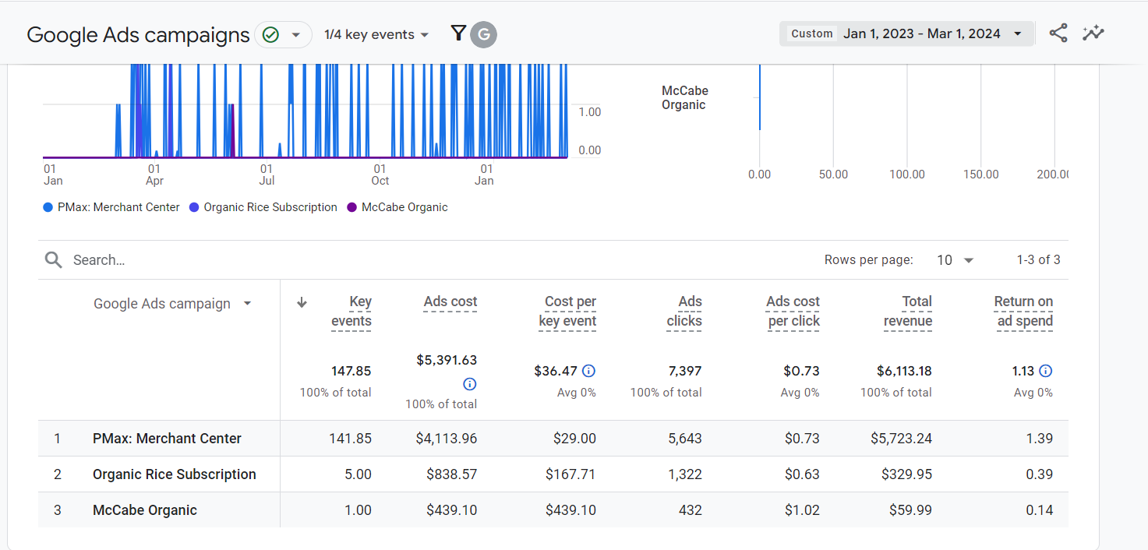Click the 1-3 of 3 pagination text
1148x550 pixels.
(1038, 260)
